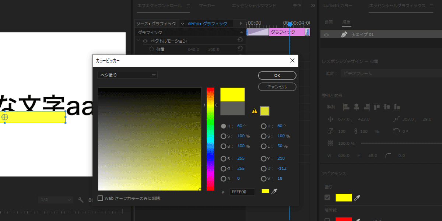Open the エフェクトコントロール panel menu icon

[x=188, y=6]
